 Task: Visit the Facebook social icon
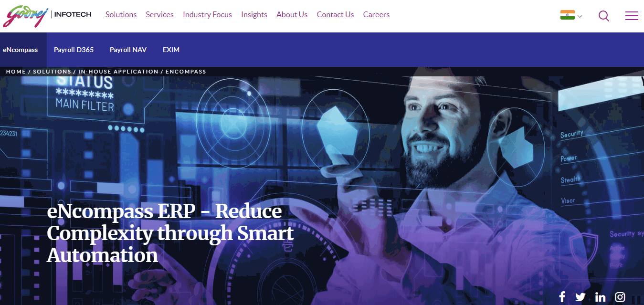coord(562,297)
